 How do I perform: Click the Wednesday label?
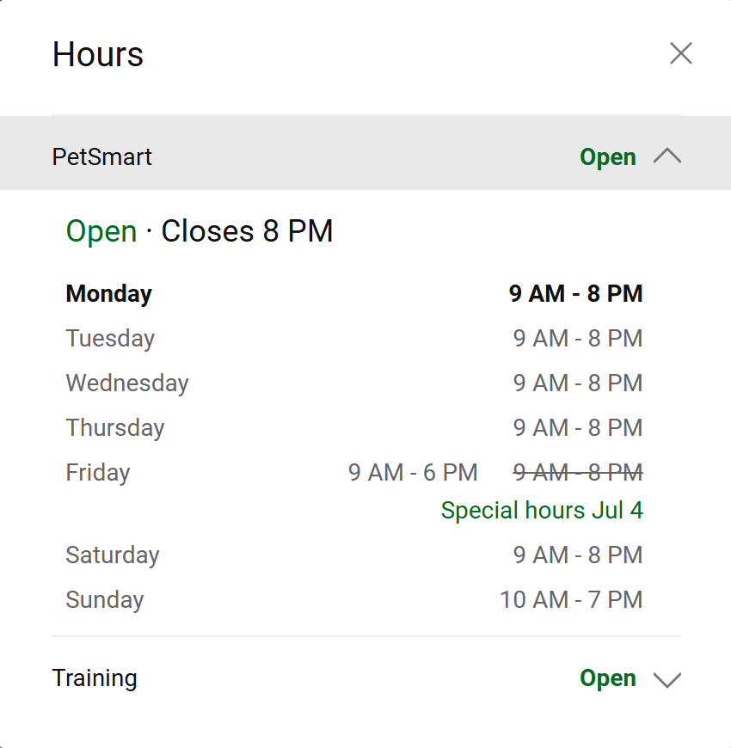(x=126, y=383)
